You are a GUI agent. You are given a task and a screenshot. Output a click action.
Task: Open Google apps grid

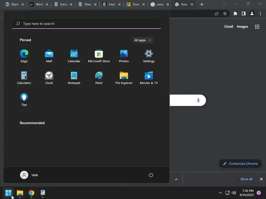(x=257, y=27)
